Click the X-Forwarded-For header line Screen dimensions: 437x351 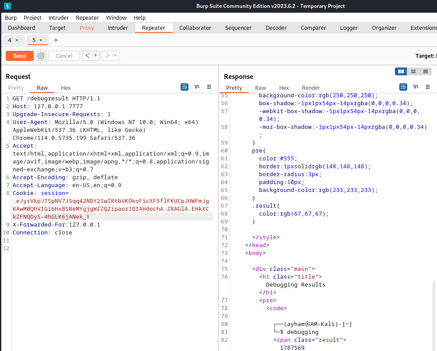click(56, 224)
